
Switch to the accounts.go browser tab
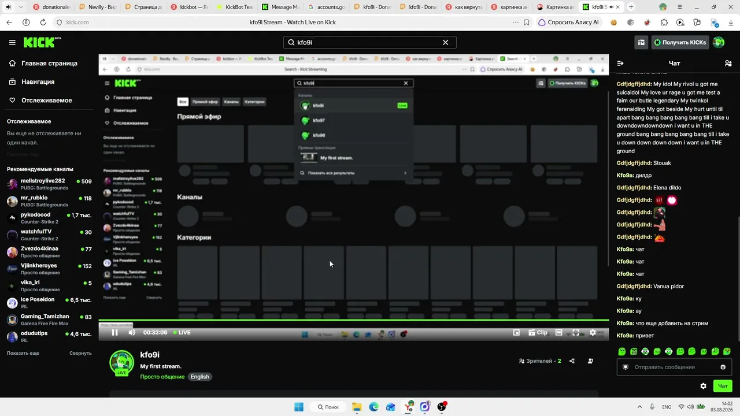pos(326,7)
